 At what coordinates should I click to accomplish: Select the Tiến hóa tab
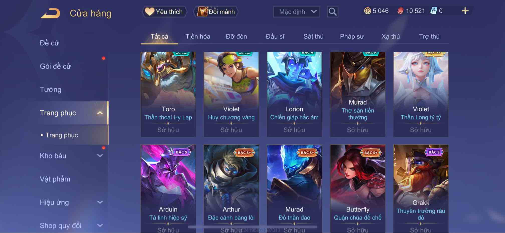(198, 36)
